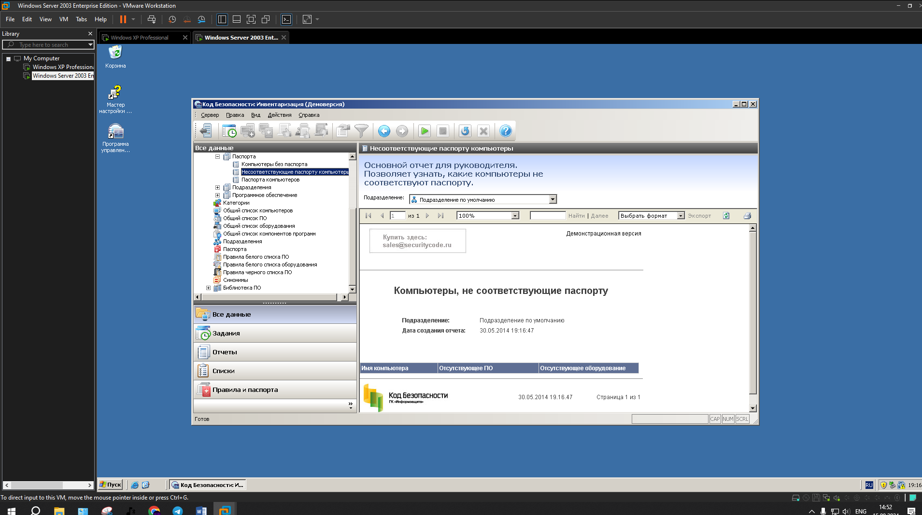Image resolution: width=922 pixels, height=515 pixels.
Task: Open the Правила и паспорта section
Action: pos(275,390)
